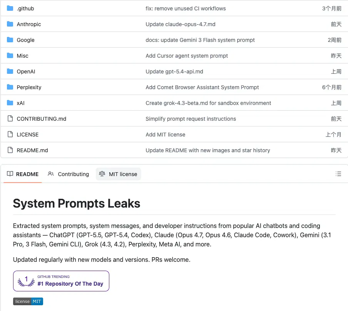Open the README outline list icon
Screen dimensions: 348x311
(338, 174)
